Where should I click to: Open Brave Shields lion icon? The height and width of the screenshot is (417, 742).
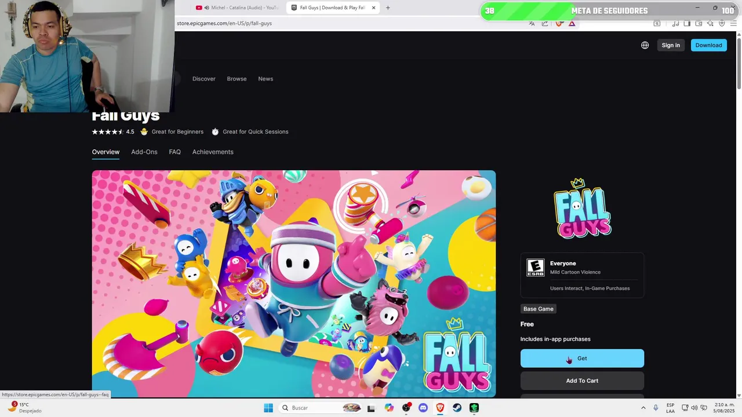point(559,23)
